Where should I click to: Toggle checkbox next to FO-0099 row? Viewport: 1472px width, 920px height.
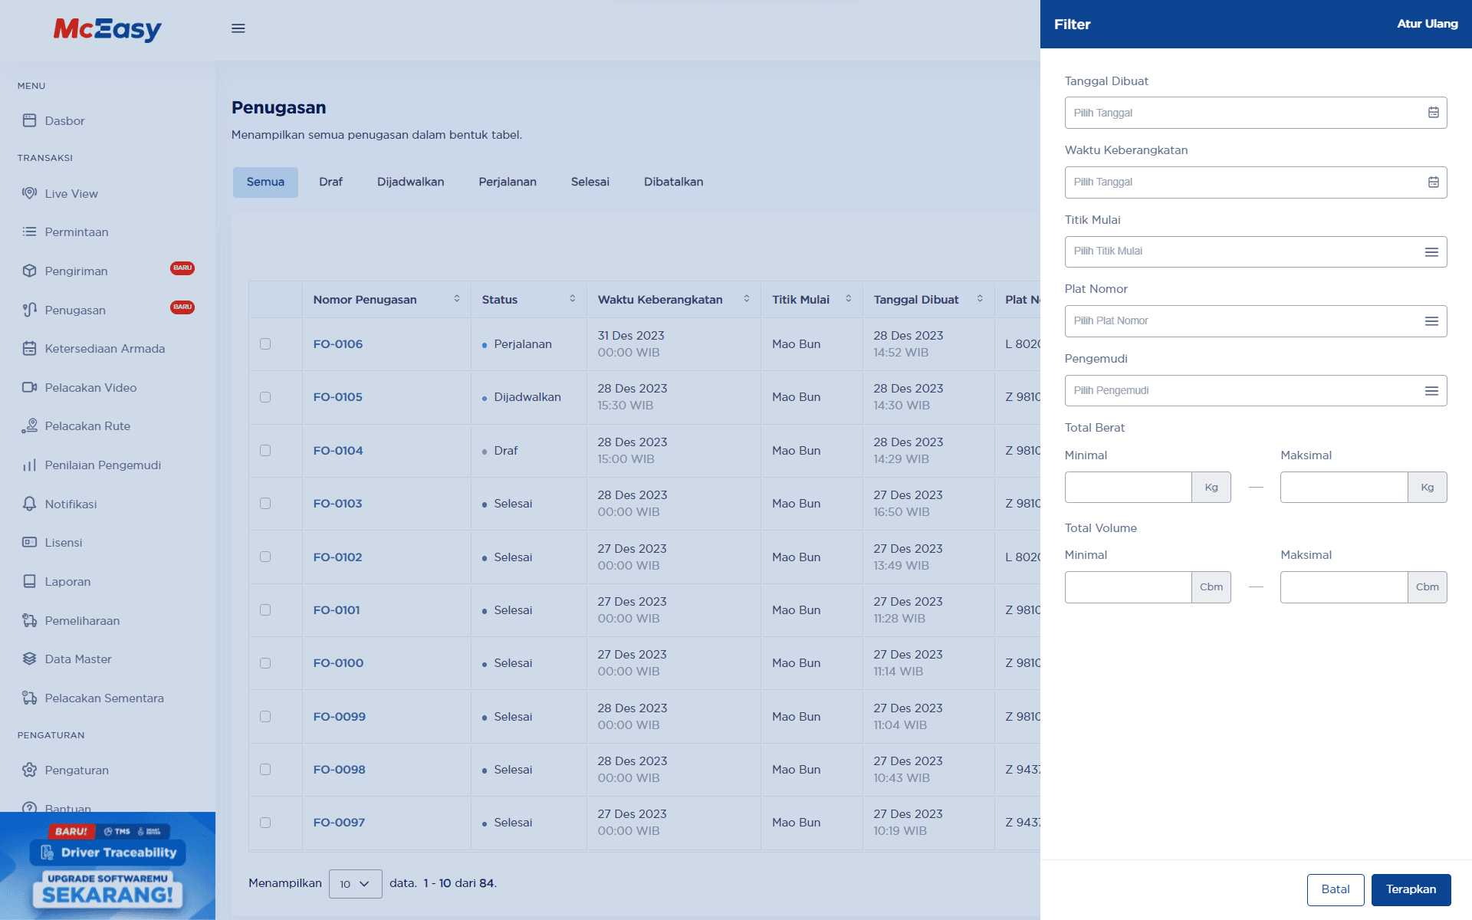(x=265, y=717)
